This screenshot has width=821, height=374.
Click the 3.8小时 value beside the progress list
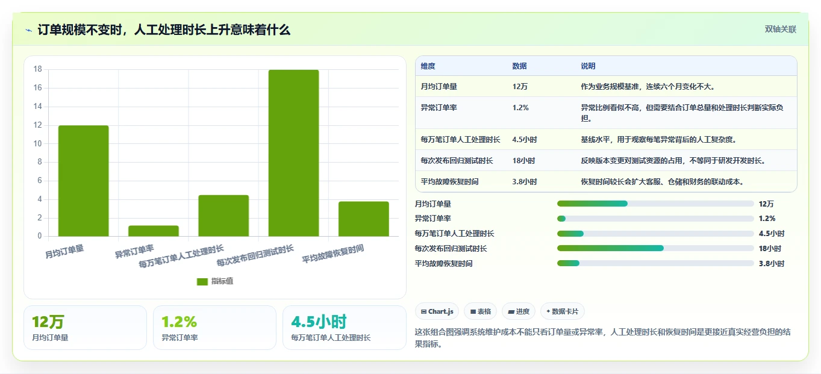772,264
